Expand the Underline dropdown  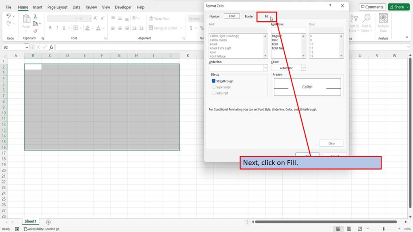265,68
